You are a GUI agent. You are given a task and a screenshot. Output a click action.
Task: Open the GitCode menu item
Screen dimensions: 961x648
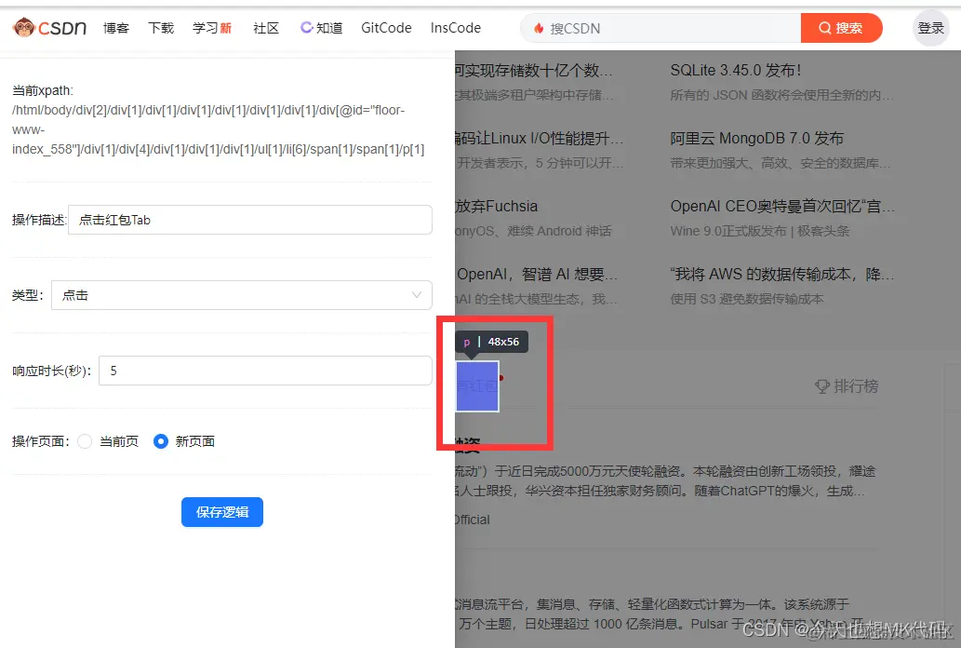385,28
